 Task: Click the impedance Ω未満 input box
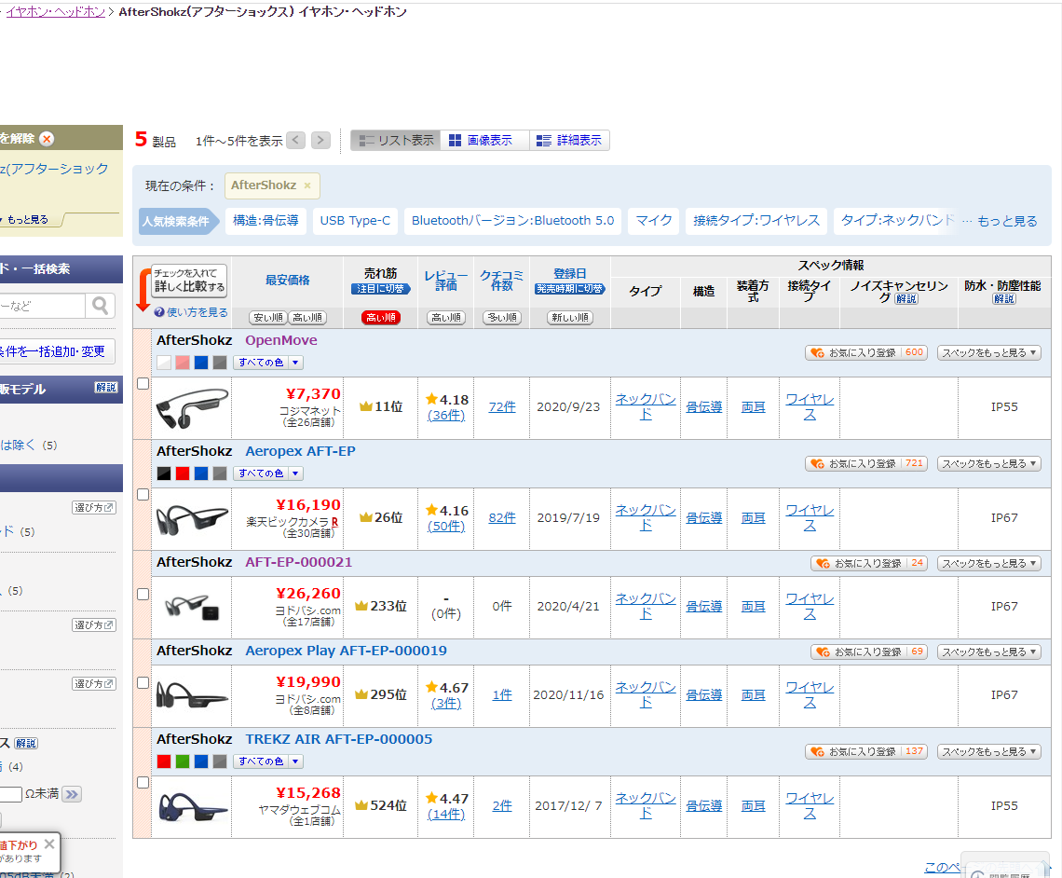[x=11, y=794]
